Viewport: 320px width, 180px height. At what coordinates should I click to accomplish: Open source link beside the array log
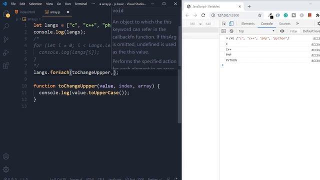point(316,38)
